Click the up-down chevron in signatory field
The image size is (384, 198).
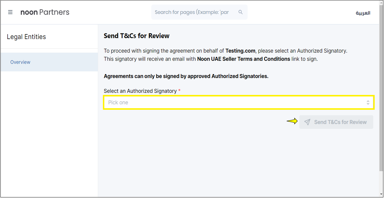(368, 102)
